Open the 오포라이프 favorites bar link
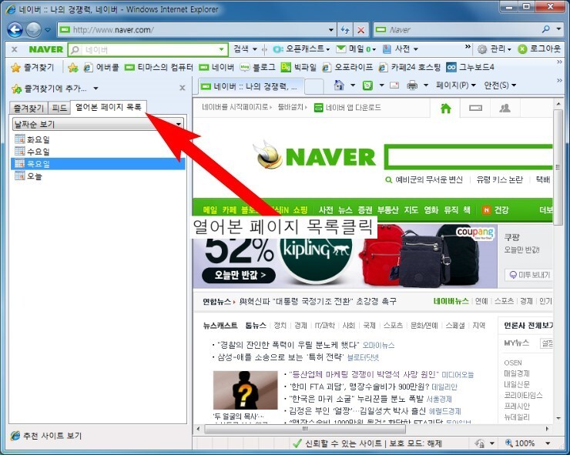 347,67
